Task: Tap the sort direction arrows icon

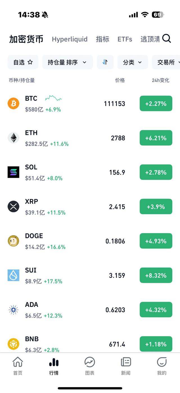Action: click(105, 62)
